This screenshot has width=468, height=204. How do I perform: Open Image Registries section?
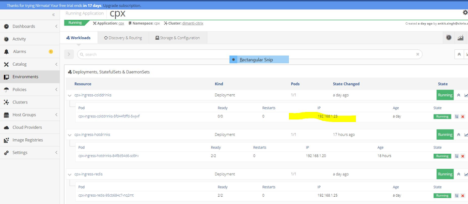pos(27,140)
